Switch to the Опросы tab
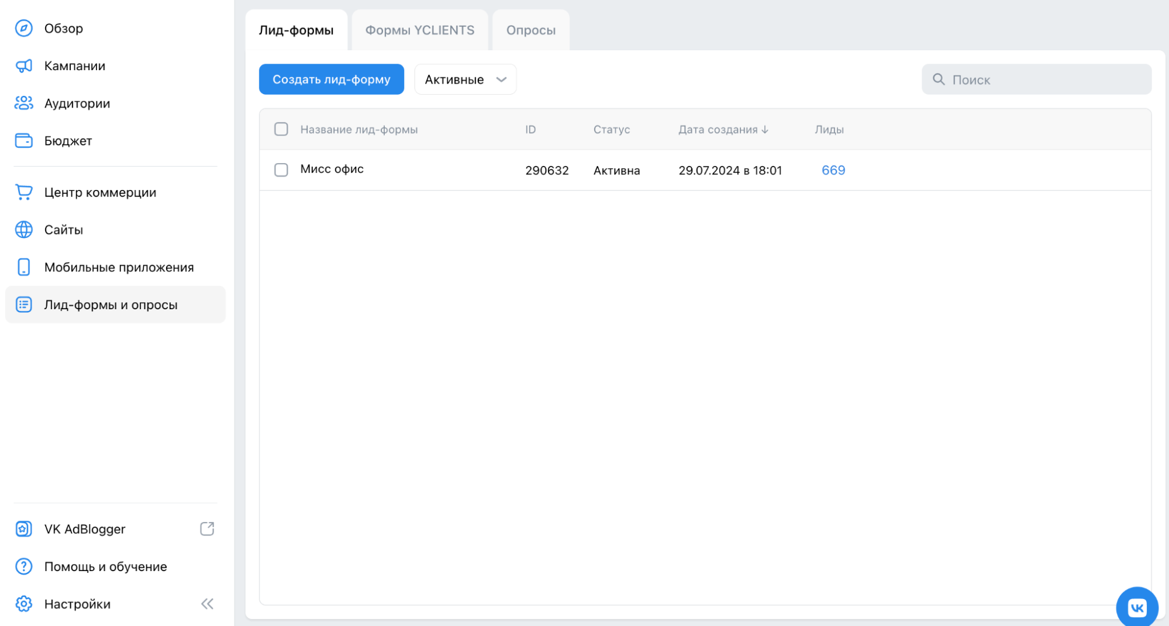The image size is (1169, 626). (530, 30)
